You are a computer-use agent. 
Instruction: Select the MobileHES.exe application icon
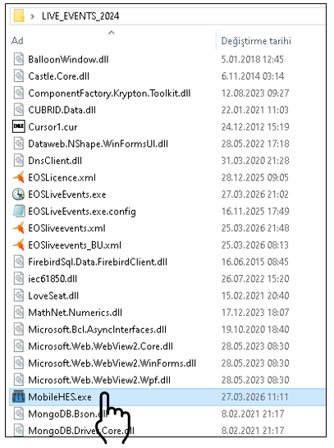click(19, 396)
